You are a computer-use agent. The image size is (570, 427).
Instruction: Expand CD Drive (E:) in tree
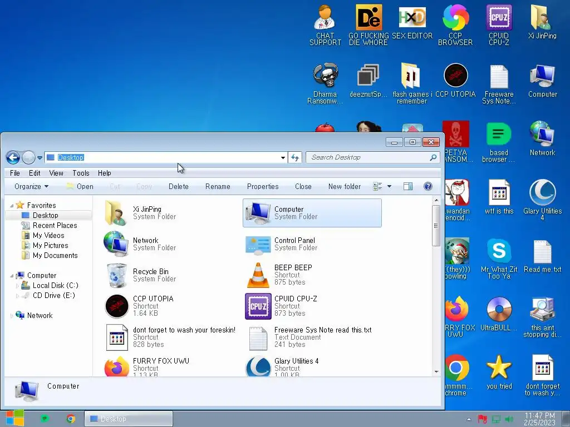[x=17, y=296]
